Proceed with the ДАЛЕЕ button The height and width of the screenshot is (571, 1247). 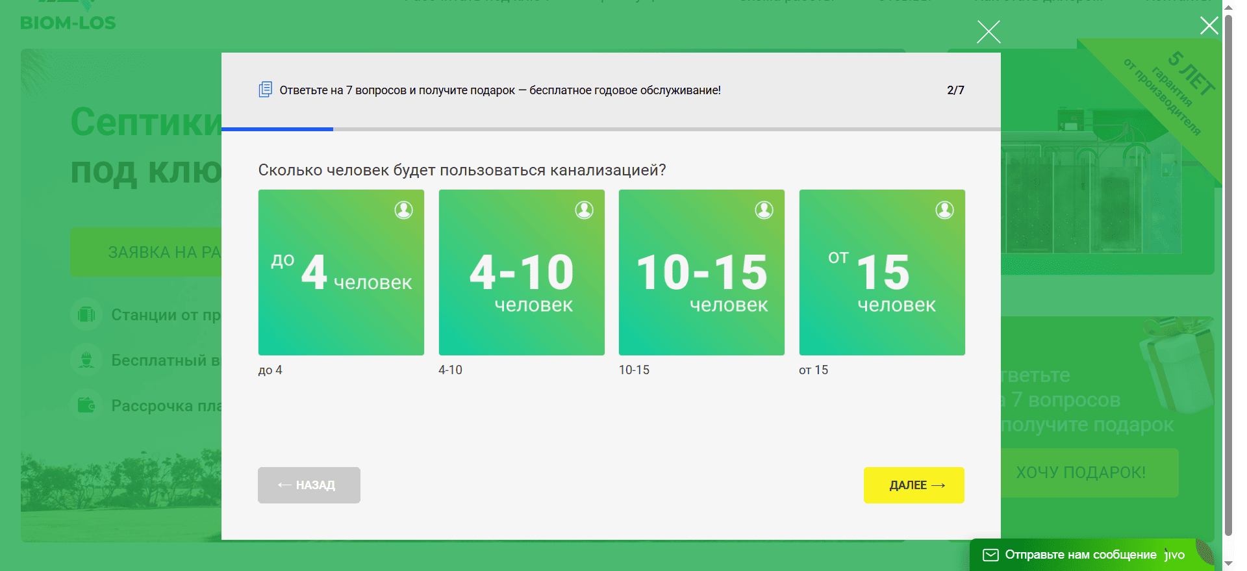click(x=914, y=485)
